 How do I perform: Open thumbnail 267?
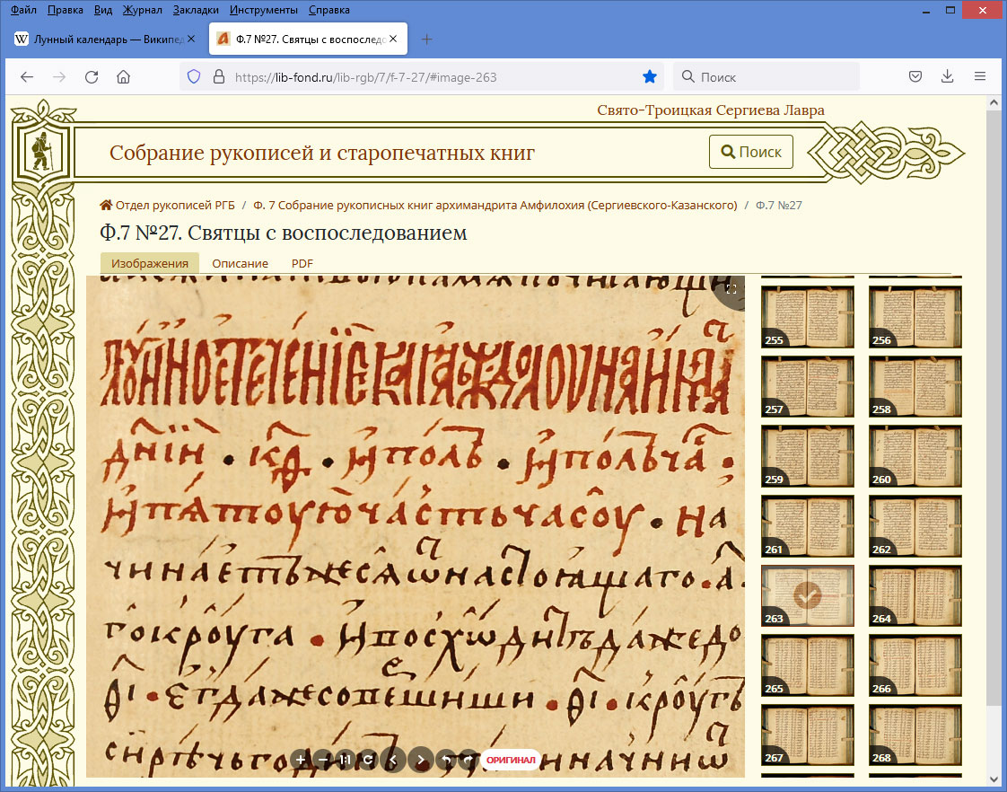pos(807,735)
